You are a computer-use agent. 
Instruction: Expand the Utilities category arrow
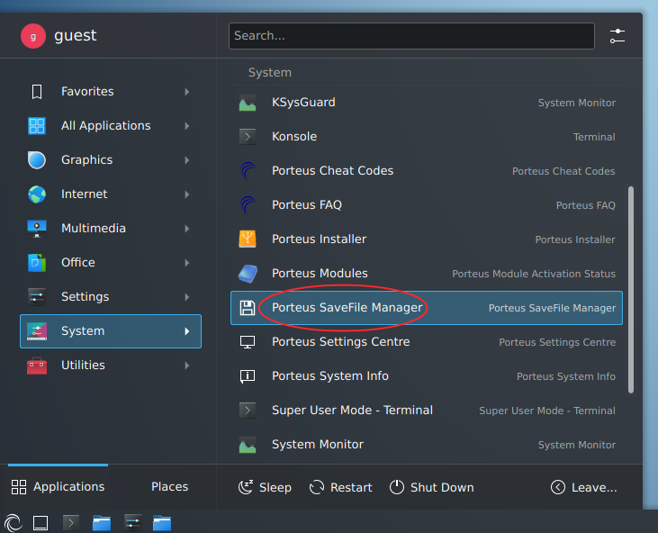[x=187, y=366]
